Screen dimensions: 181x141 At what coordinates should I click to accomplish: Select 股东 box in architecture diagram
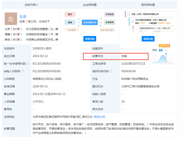point(70,14)
